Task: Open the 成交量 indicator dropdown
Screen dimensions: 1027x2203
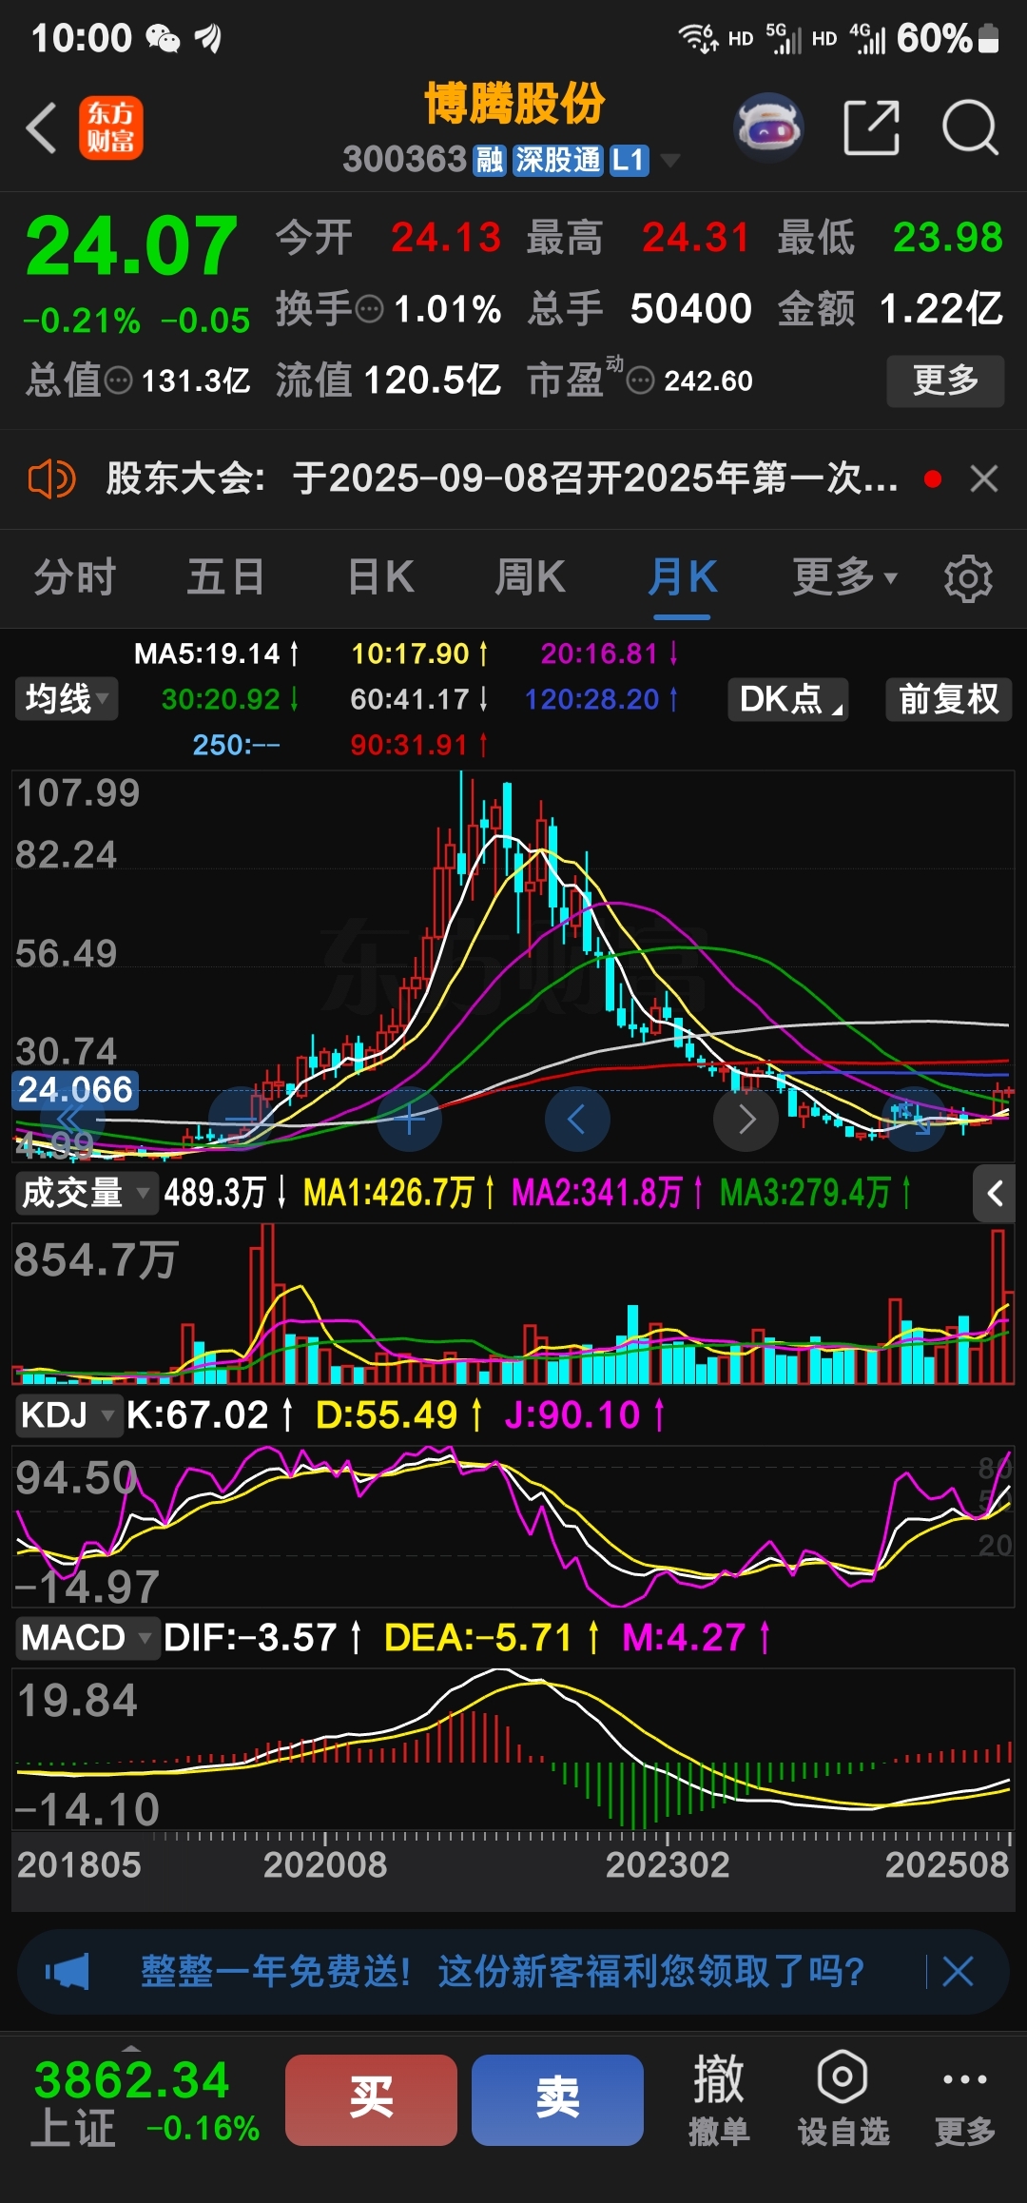Action: (86, 1192)
